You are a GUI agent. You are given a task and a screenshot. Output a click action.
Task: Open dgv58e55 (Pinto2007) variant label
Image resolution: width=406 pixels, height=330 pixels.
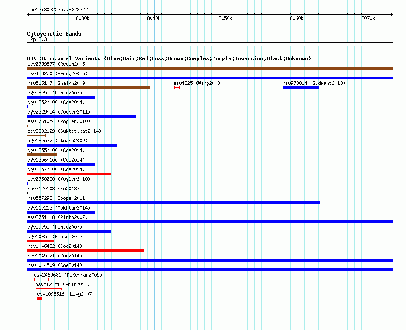click(x=55, y=93)
